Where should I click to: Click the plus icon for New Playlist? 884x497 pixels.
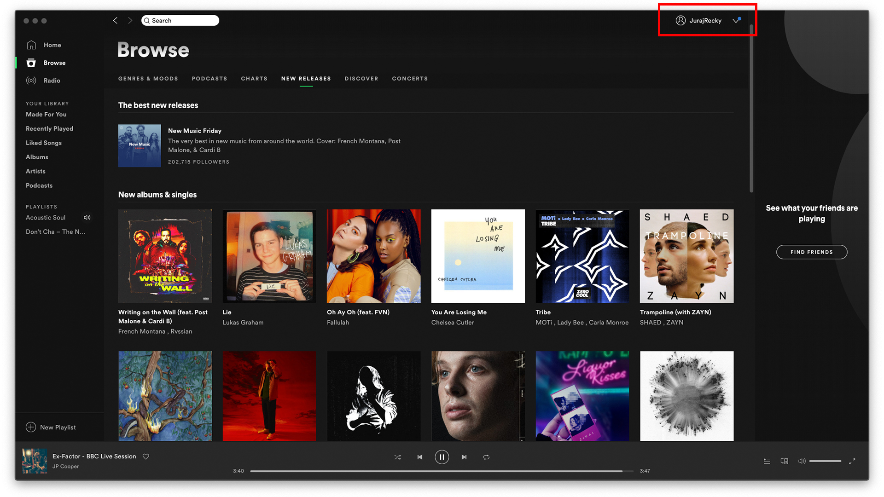coord(31,427)
